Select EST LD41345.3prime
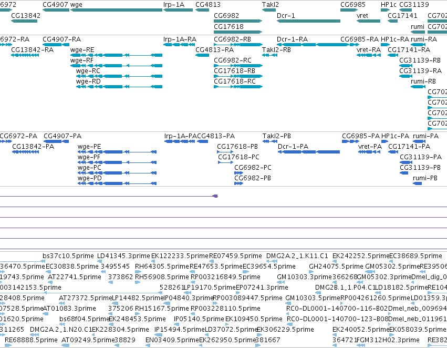The height and width of the screenshot is (348, 447). click(123, 256)
